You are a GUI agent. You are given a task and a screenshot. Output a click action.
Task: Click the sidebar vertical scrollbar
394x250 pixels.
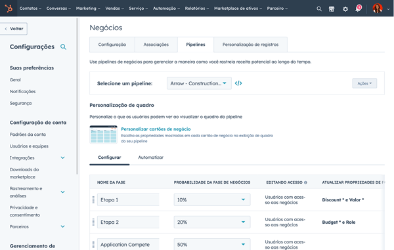(x=77, y=96)
